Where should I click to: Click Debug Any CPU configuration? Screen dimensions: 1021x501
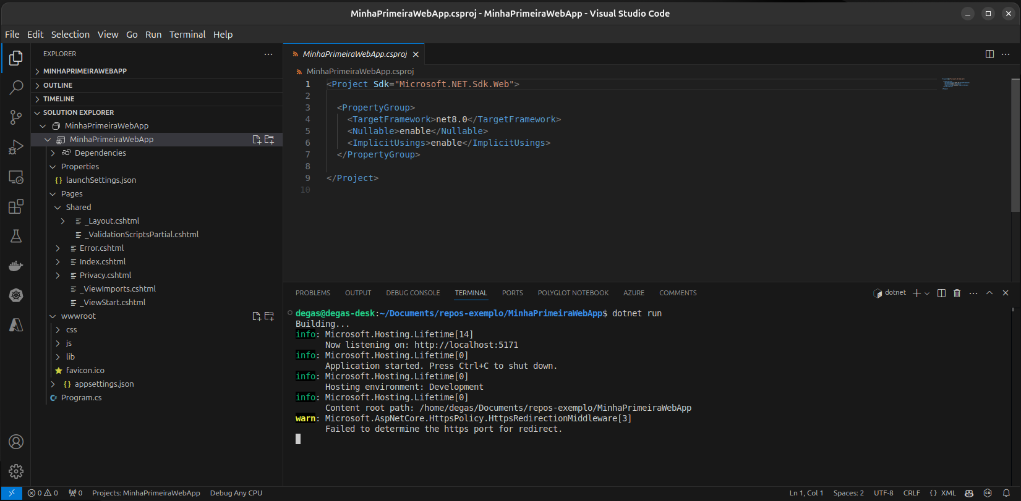236,493
